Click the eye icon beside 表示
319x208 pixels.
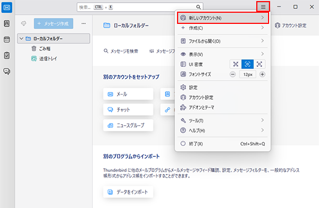coord(183,54)
